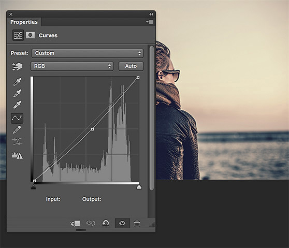
Task: Delete the Curves adjustment layer
Action: point(137,223)
